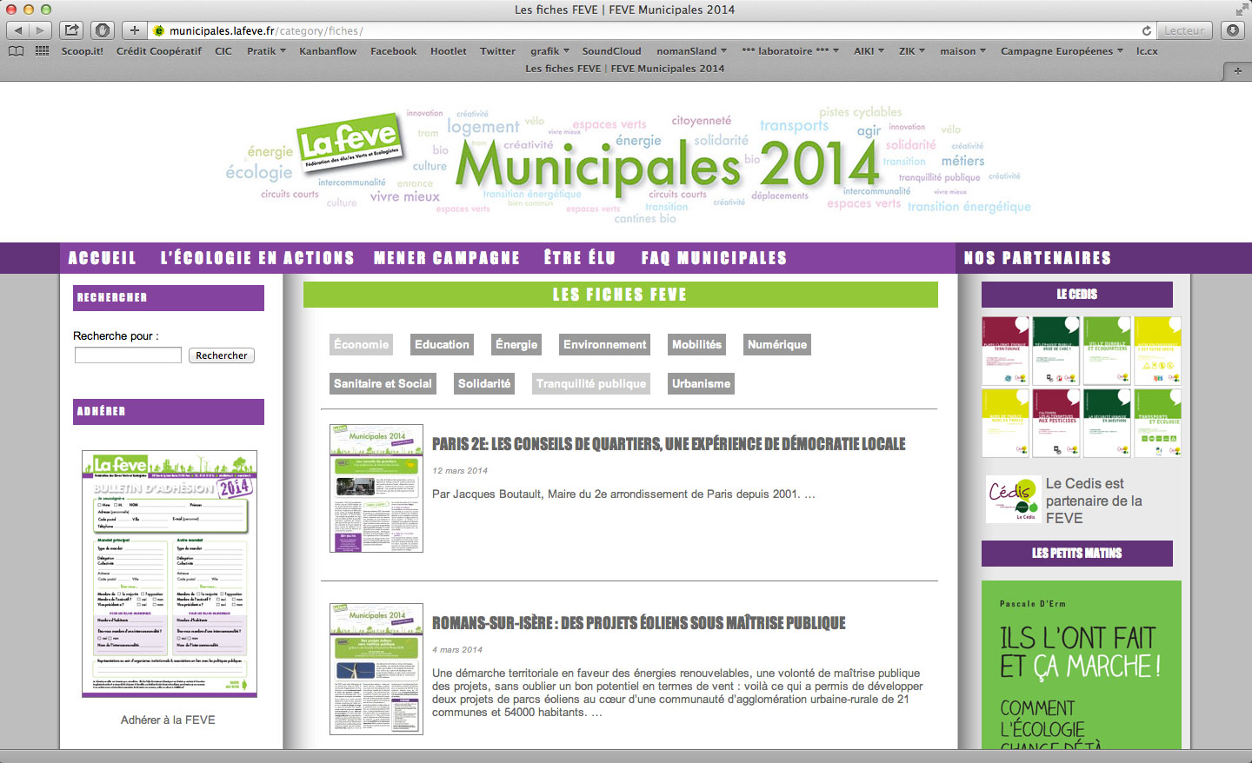This screenshot has width=1252, height=763.
Task: Open the Share icon in toolbar
Action: (72, 30)
